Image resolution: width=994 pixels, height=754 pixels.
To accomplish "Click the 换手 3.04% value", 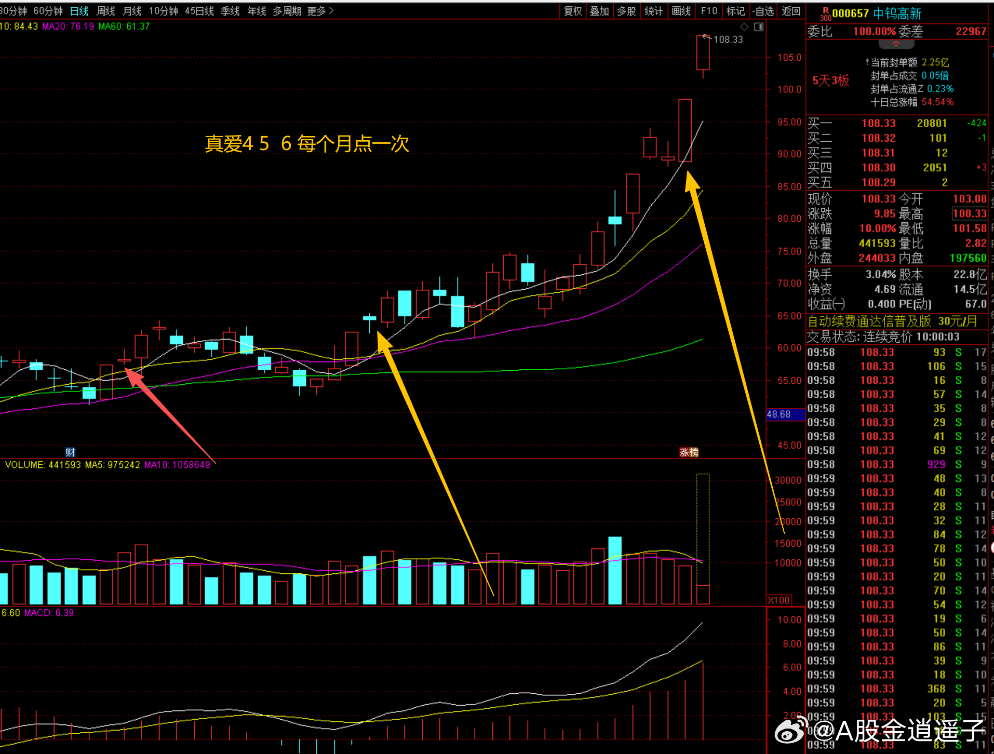I will pyautogui.click(x=880, y=274).
